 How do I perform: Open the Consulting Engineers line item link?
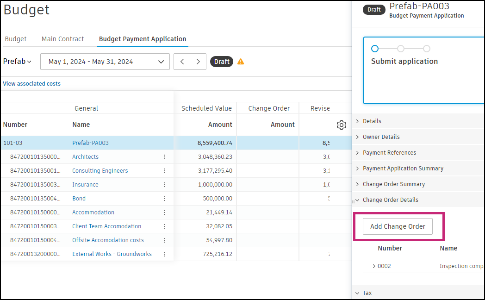100,171
